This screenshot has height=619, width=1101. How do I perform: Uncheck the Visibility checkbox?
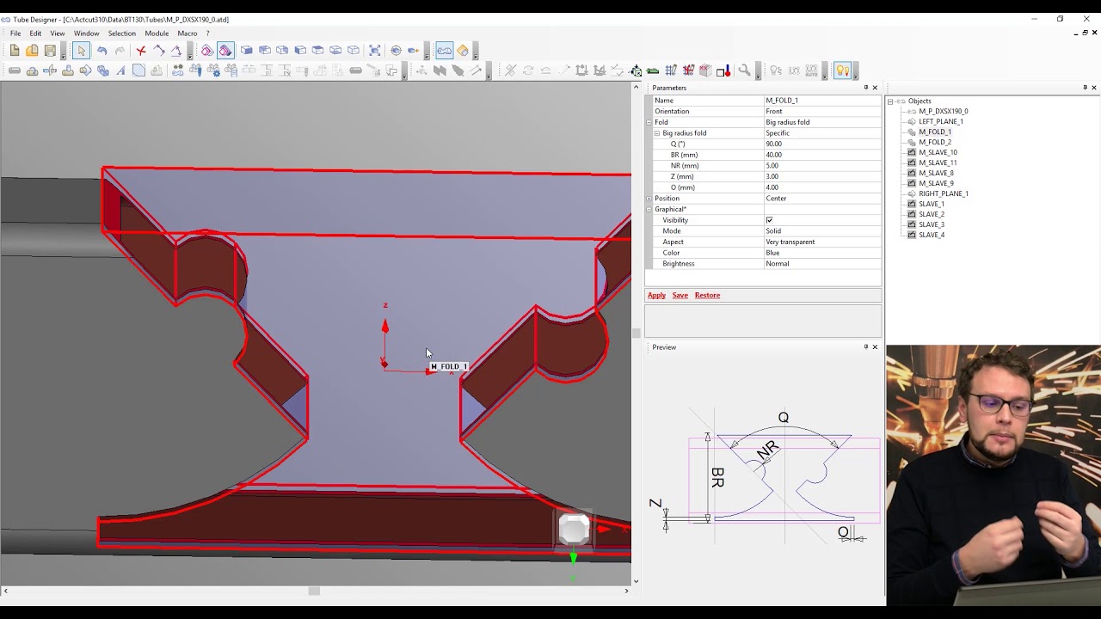769,220
